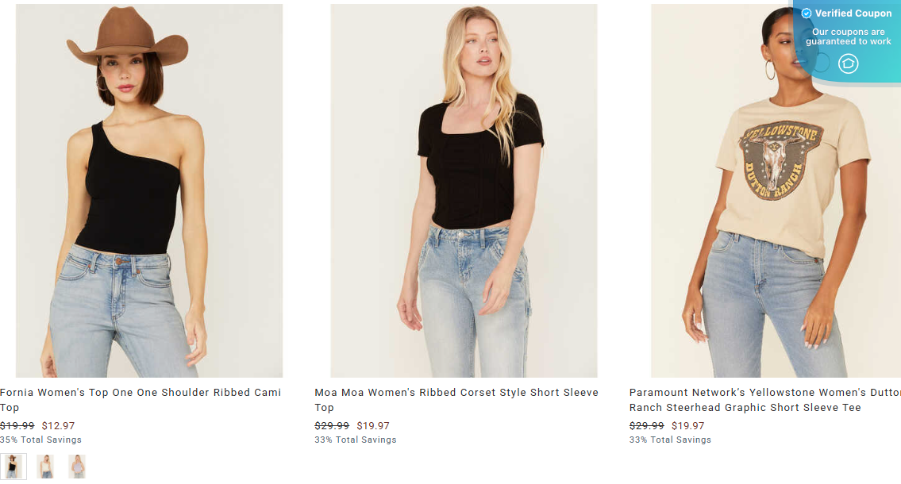Open the Fornia One Shoulder Ribbed Cami Top link
The image size is (901, 484).
coord(141,399)
